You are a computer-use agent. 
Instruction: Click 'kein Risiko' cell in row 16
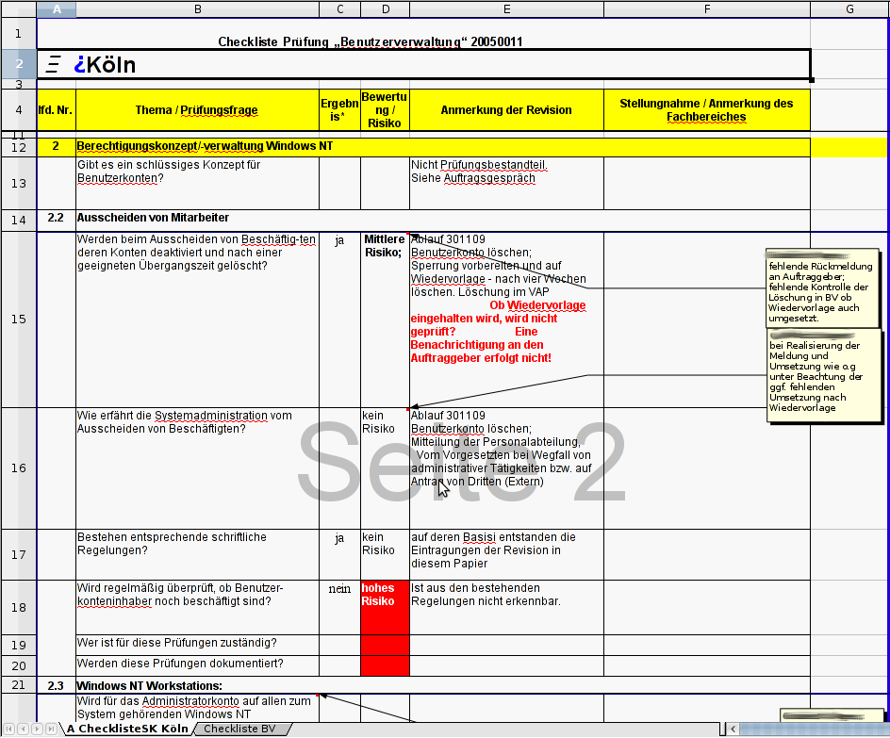[x=386, y=468]
